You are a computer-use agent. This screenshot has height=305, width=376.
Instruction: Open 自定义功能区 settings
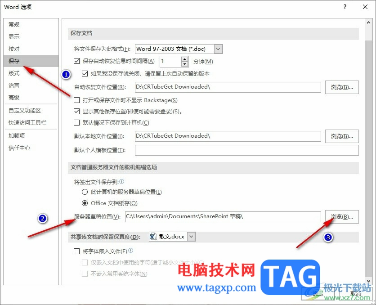point(31,111)
